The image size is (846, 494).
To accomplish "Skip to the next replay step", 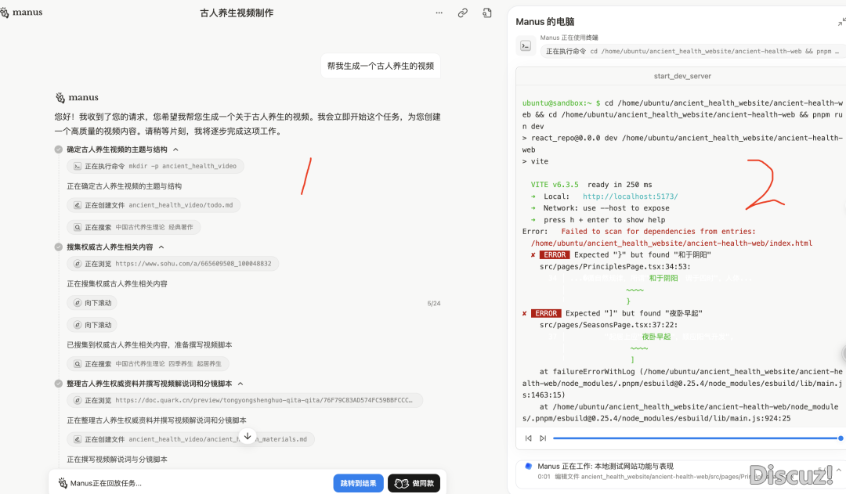I will pyautogui.click(x=543, y=438).
